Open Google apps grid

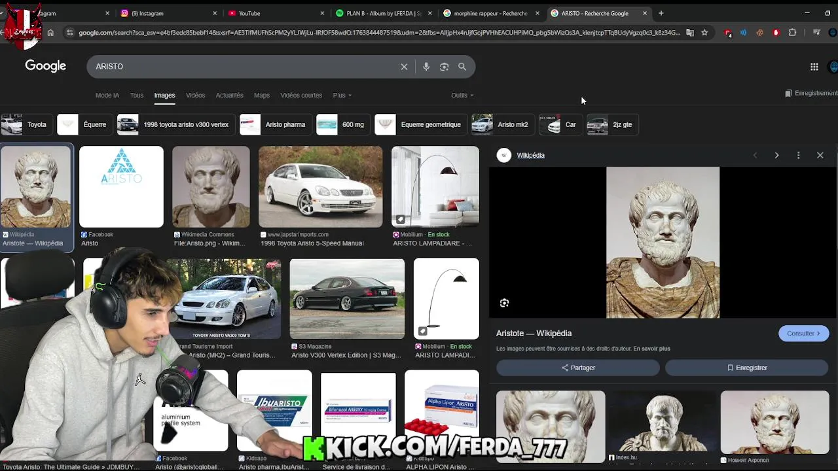tap(814, 67)
